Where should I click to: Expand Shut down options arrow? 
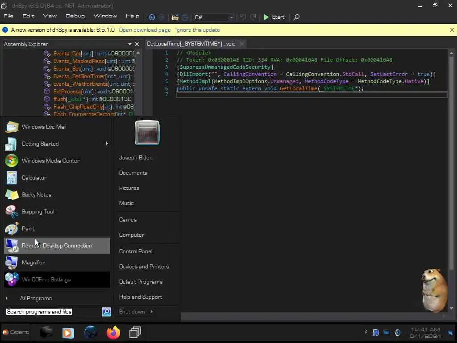click(152, 312)
